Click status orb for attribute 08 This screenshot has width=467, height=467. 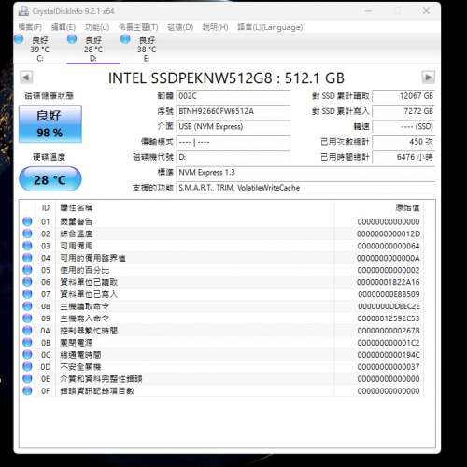point(27,306)
